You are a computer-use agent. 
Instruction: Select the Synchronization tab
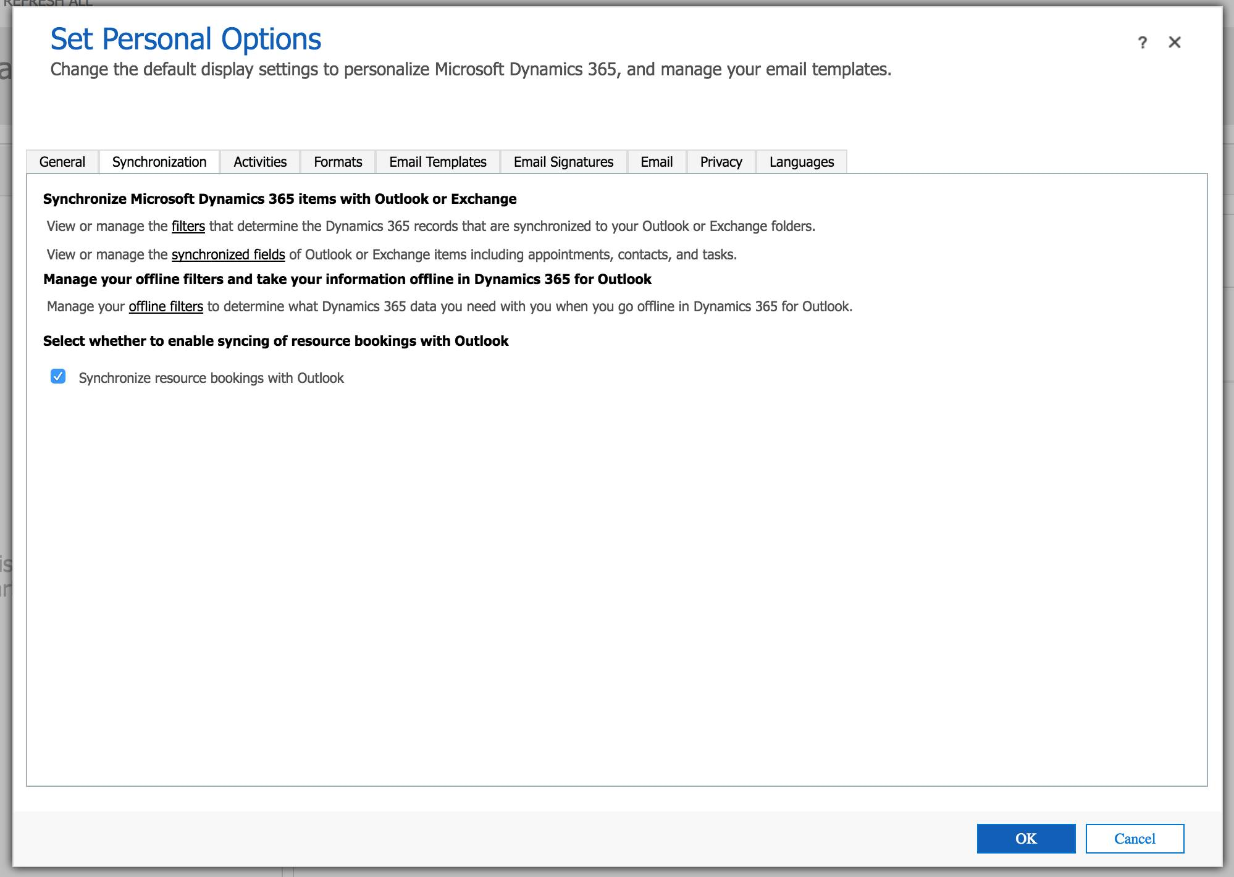(x=158, y=162)
